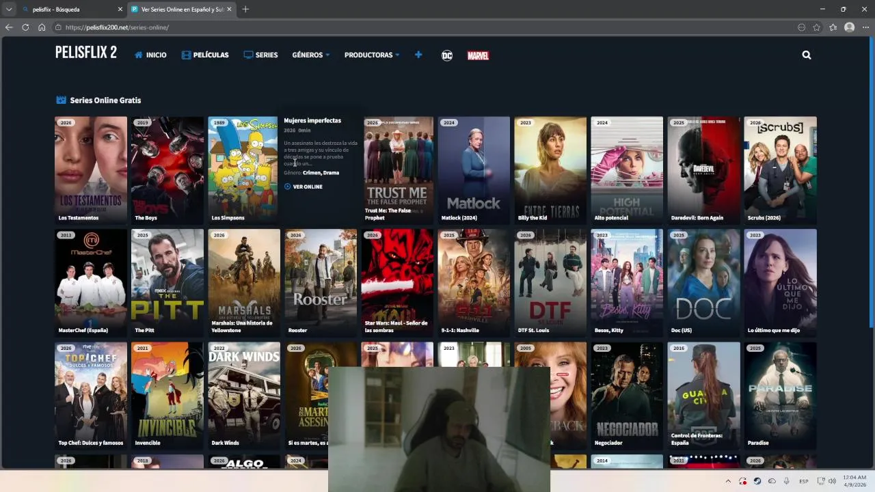The height and width of the screenshot is (492, 875).
Task: Add page to favorites with star icon
Action: coord(817,27)
